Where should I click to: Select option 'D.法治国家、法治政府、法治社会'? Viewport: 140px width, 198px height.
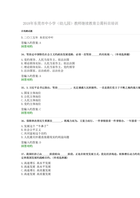[x=42, y=71]
